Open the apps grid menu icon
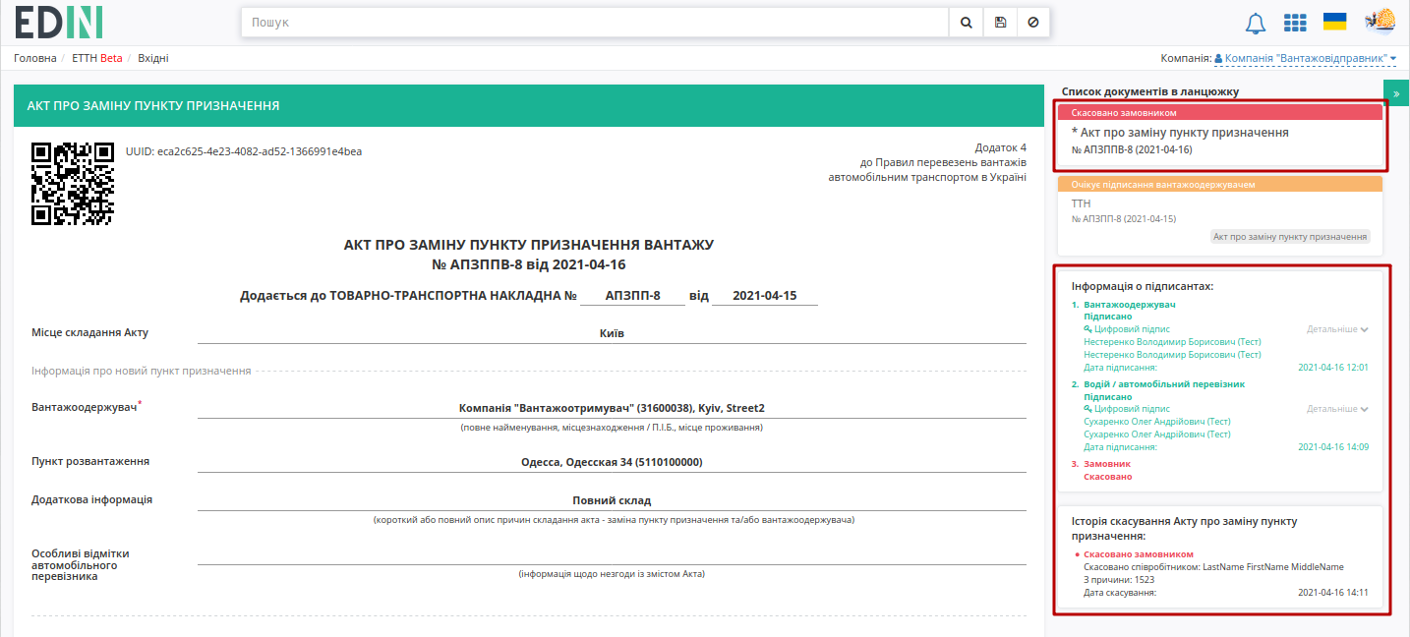This screenshot has width=1410, height=637. coord(1295,23)
